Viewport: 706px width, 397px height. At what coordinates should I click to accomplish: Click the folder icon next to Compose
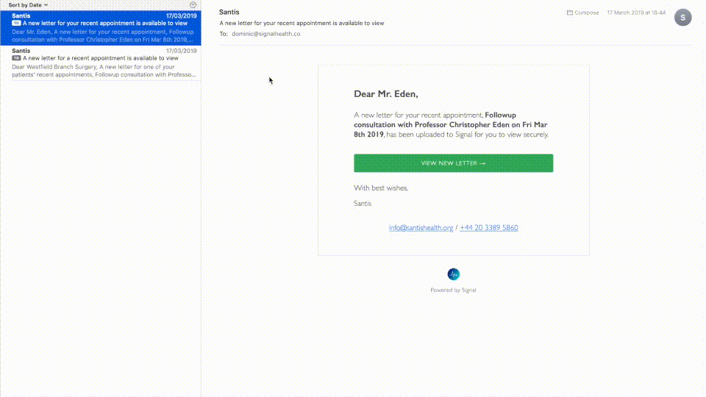[569, 12]
